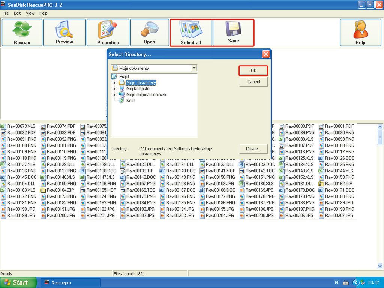Click the PL language indicator in tray
The width and height of the screenshot is (384, 288).
[x=337, y=283]
